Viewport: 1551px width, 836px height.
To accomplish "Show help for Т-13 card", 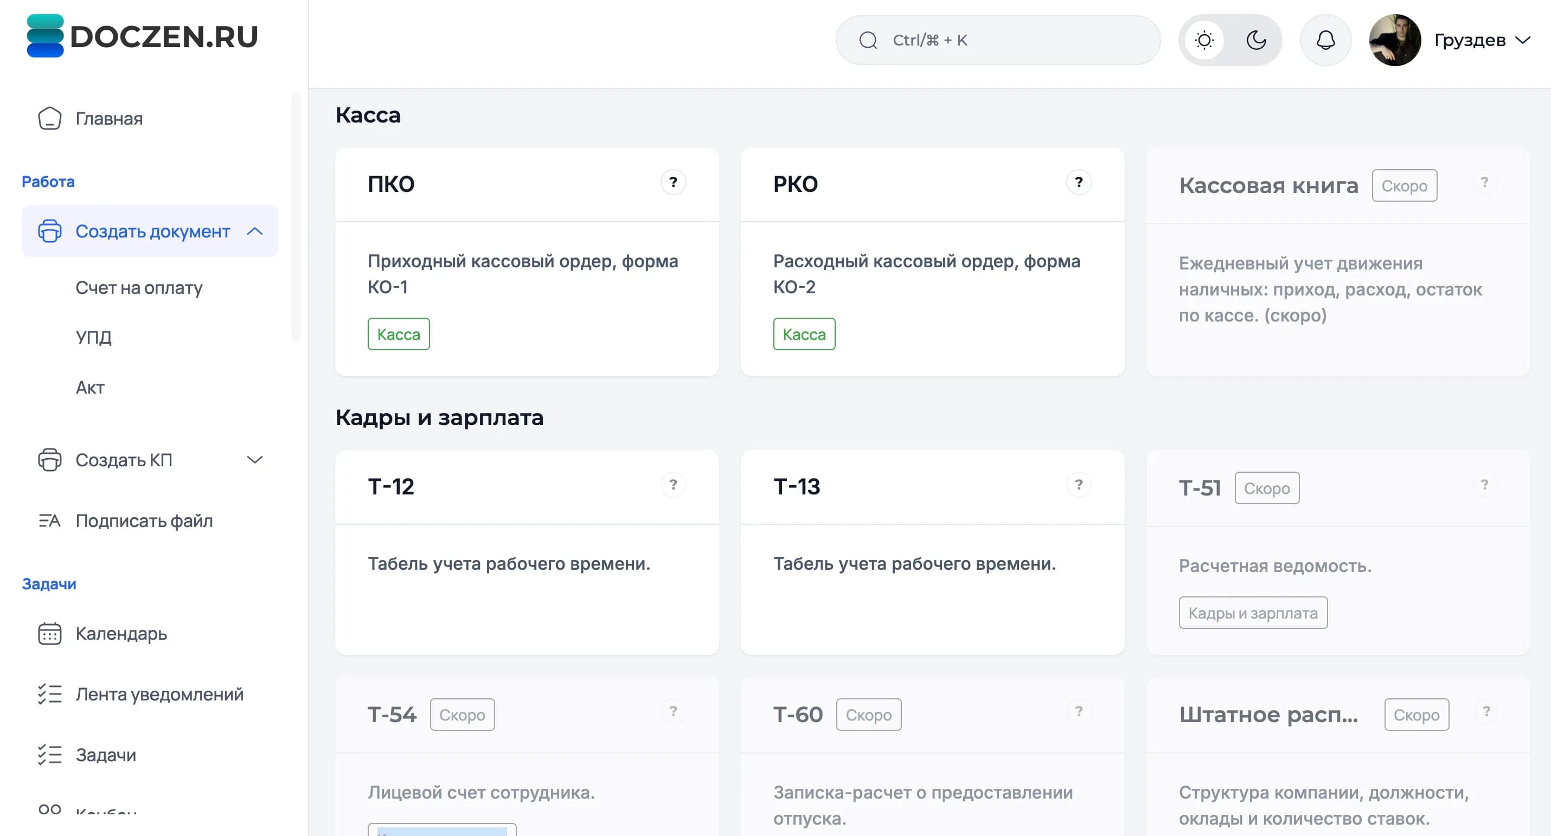I will 1078,485.
